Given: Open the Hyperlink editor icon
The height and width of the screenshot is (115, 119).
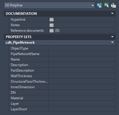Looking at the screenshot, I should pyautogui.click(x=51, y=20).
